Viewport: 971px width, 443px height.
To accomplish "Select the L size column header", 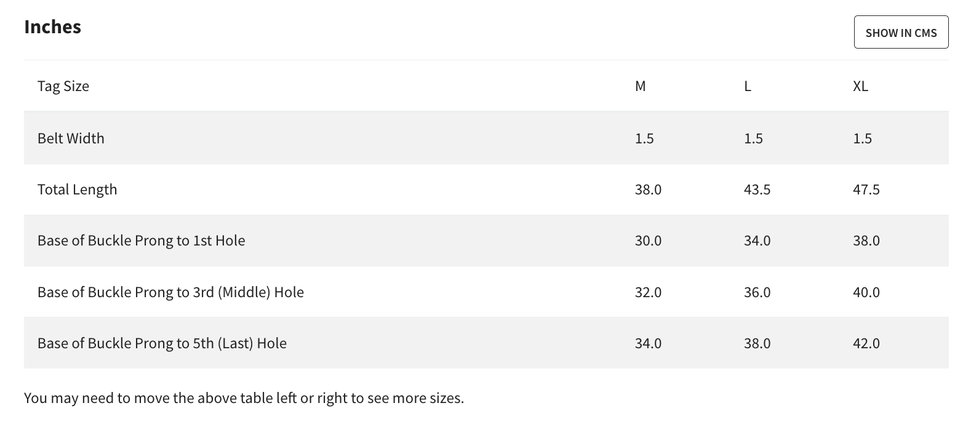I will tap(748, 86).
